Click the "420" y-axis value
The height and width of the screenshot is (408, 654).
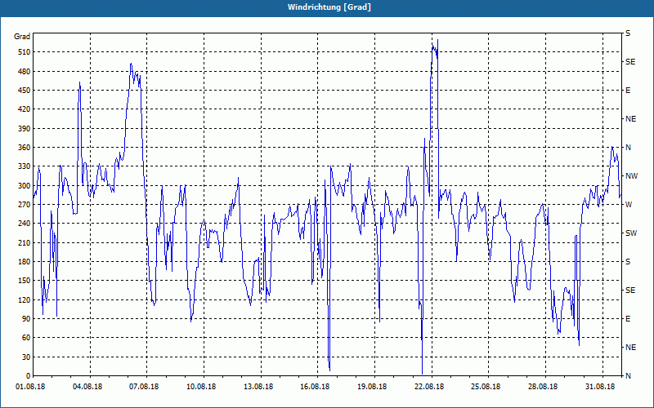[x=25, y=109]
